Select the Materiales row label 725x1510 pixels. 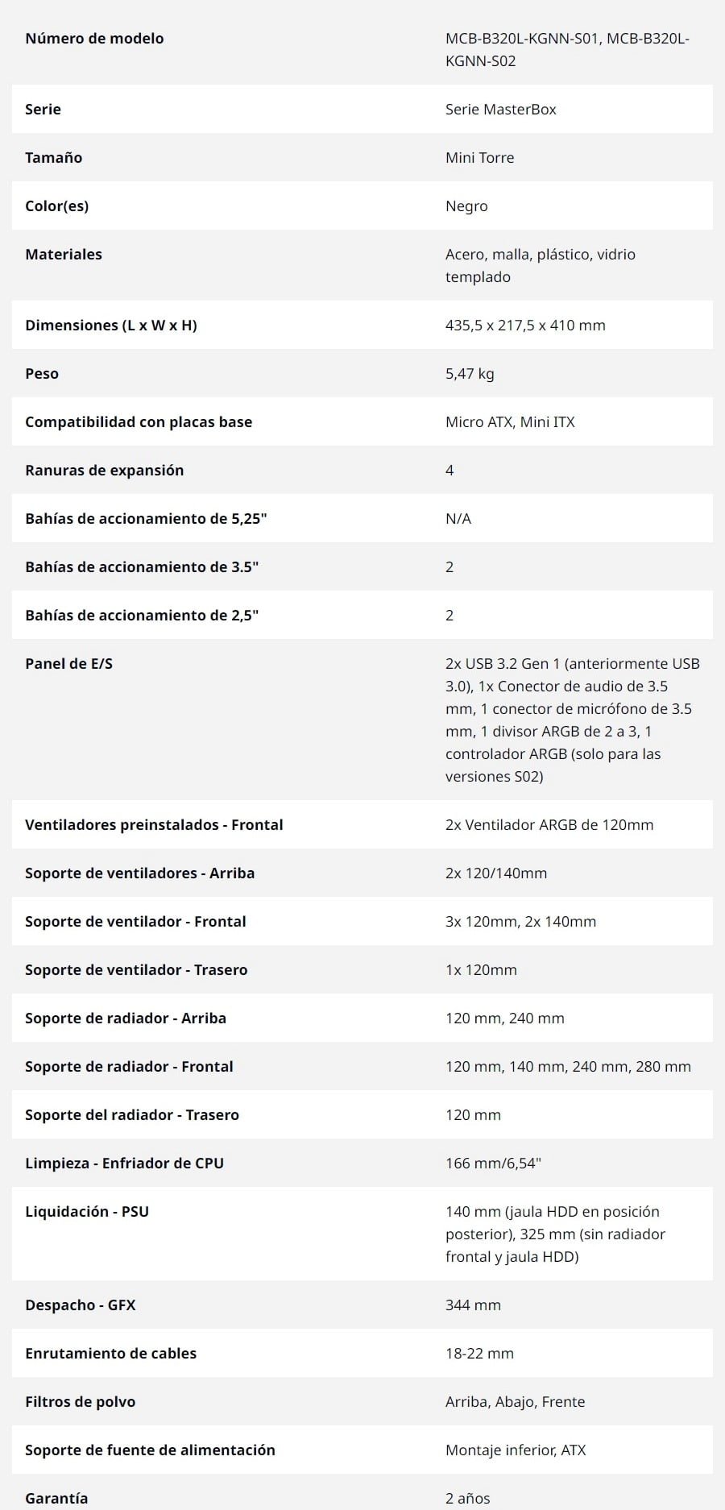click(x=64, y=254)
